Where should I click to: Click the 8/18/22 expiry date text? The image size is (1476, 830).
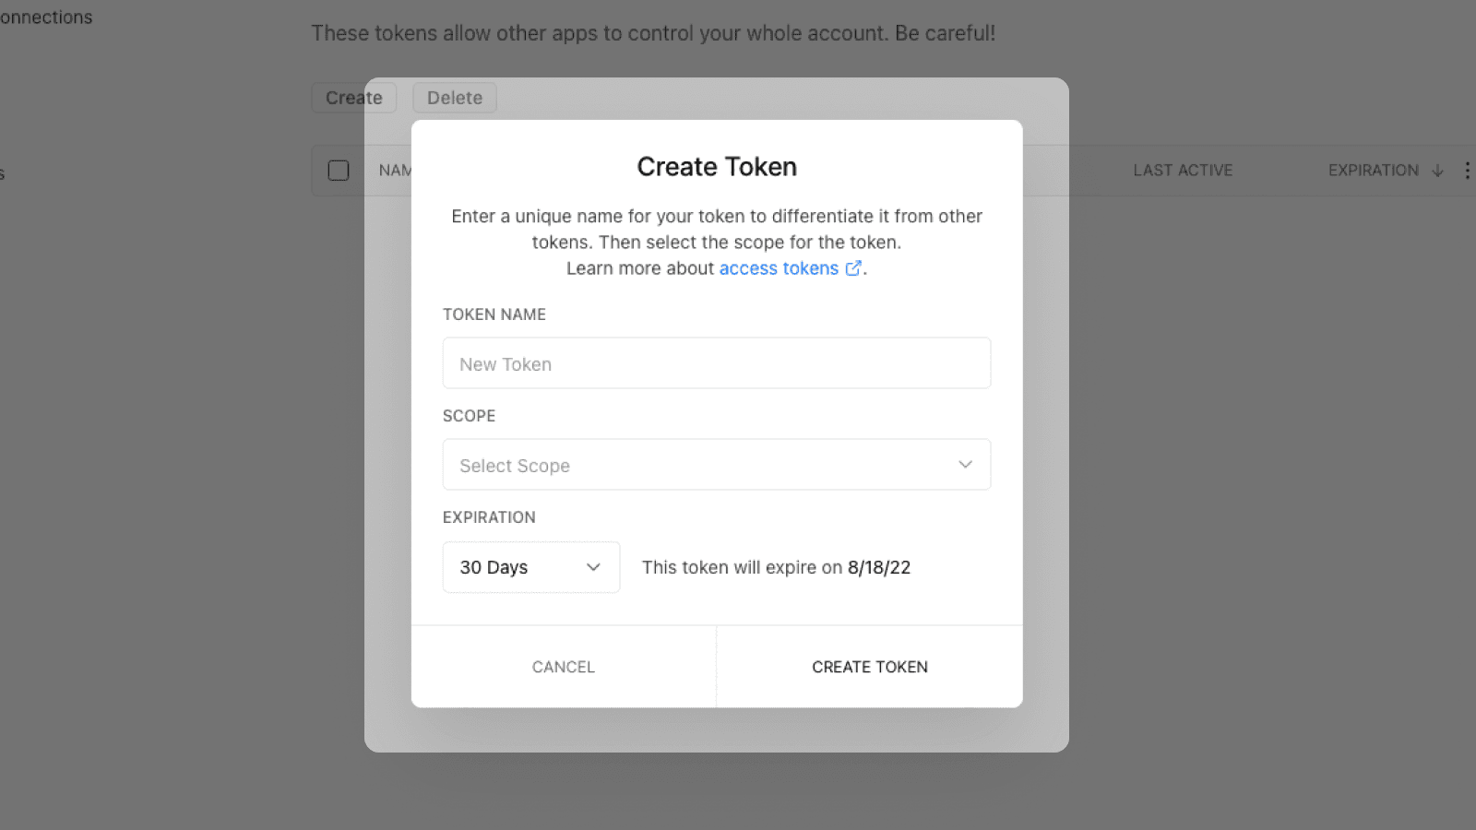(x=878, y=567)
